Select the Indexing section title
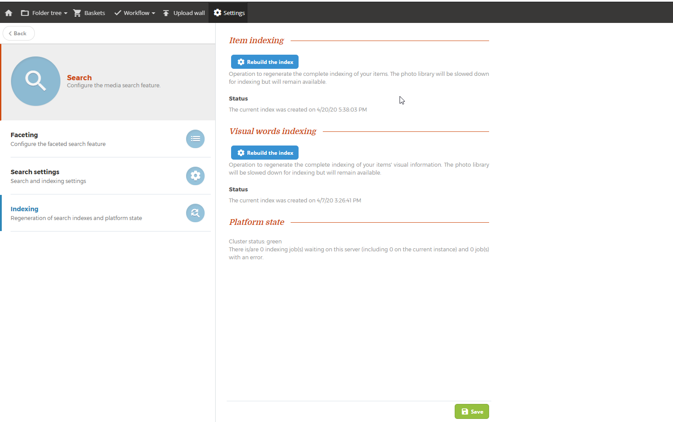The width and height of the screenshot is (673, 422). (24, 209)
